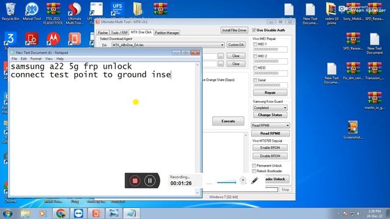390x219 pixels.
Task: Open the blue UFS desktop shortcut
Action: point(118,10)
